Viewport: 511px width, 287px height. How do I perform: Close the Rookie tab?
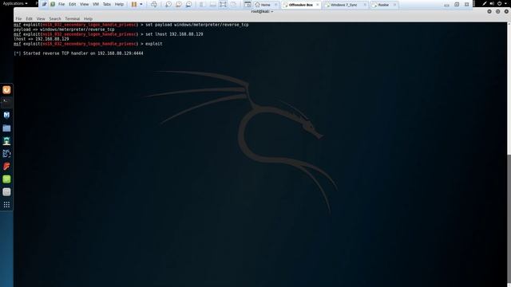pyautogui.click(x=394, y=5)
